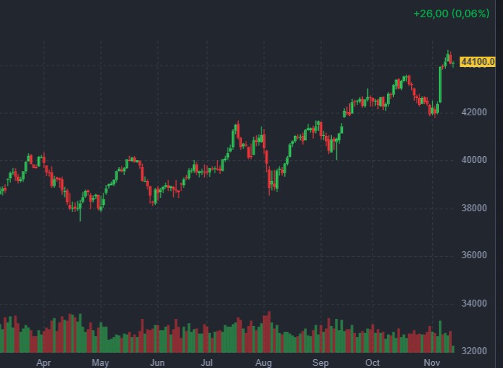Screen dimensions: 503x368
Task: Click the +26,00 (0,06%) change label
Action: click(x=451, y=13)
